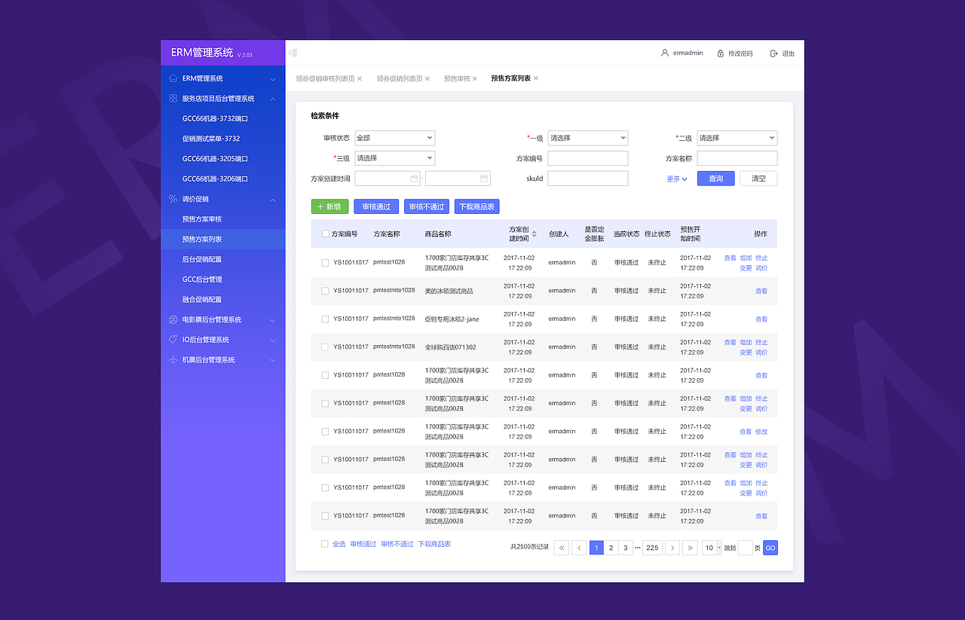Click the blue 审核通过 button above table

click(376, 206)
